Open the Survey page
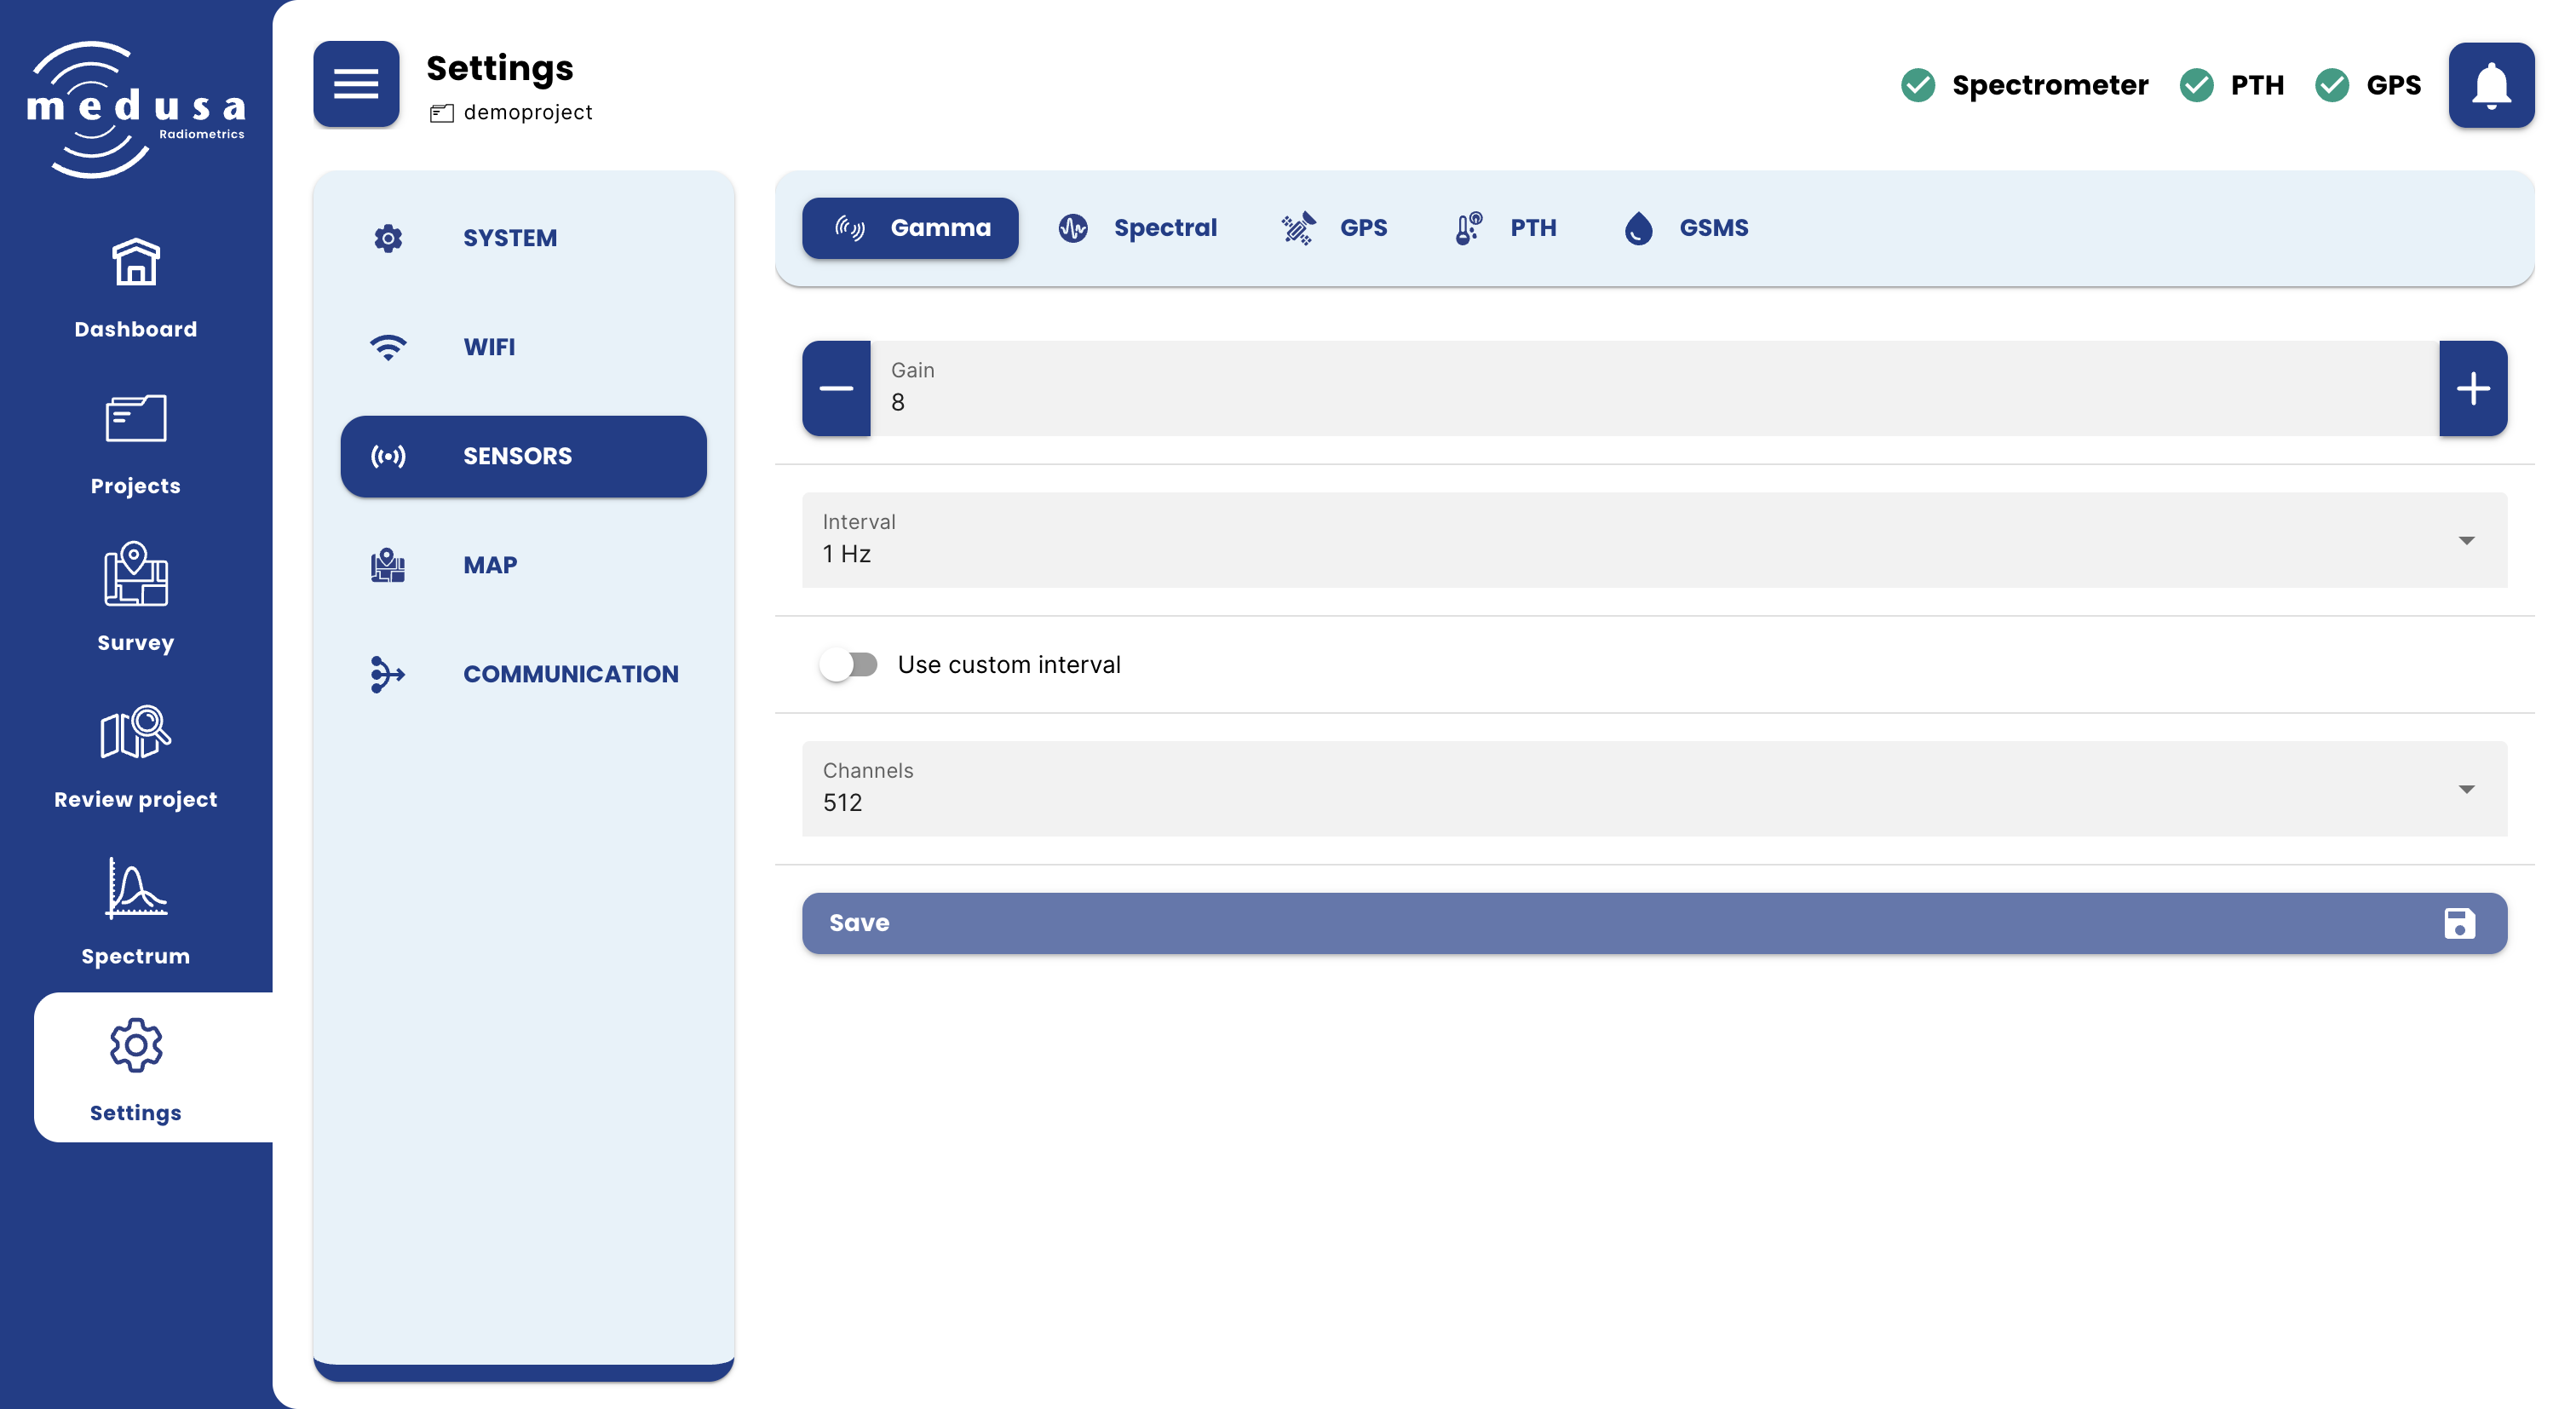This screenshot has width=2576, height=1409. pyautogui.click(x=136, y=598)
